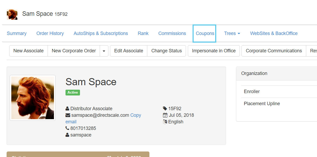Switch to the Coupons tab
Screen dimensions: 317x157
[205, 33]
